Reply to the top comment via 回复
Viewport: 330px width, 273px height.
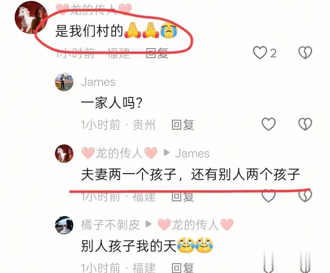(x=157, y=53)
